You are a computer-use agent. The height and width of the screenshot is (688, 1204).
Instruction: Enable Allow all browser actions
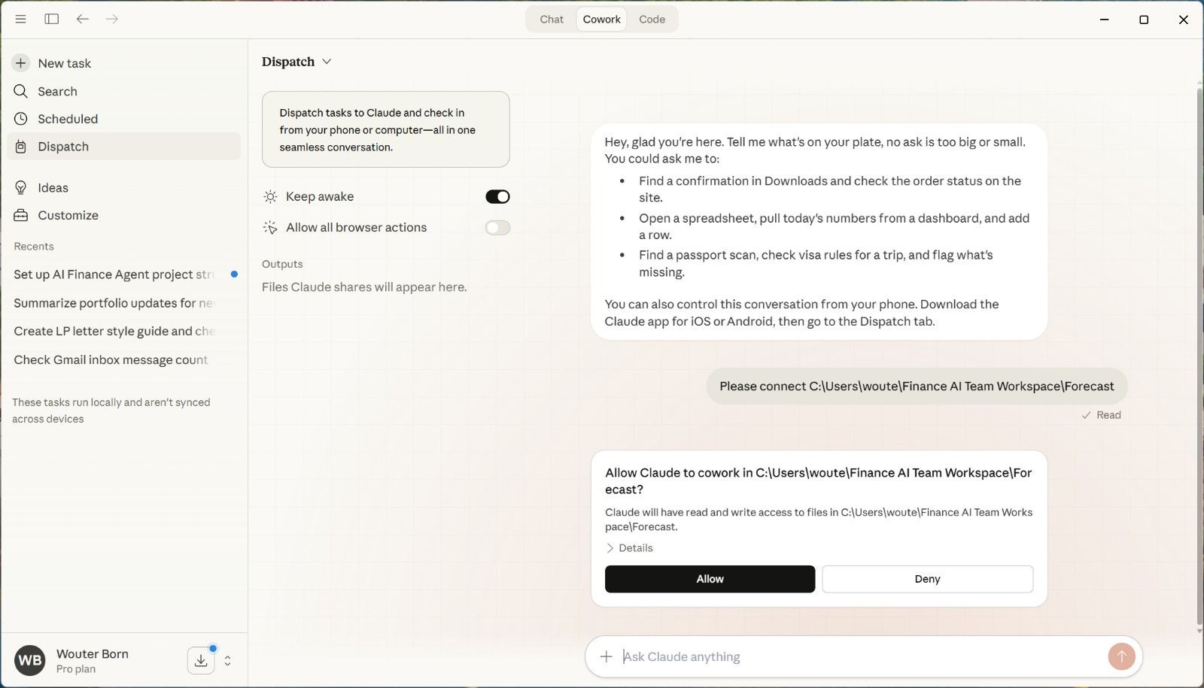point(497,227)
